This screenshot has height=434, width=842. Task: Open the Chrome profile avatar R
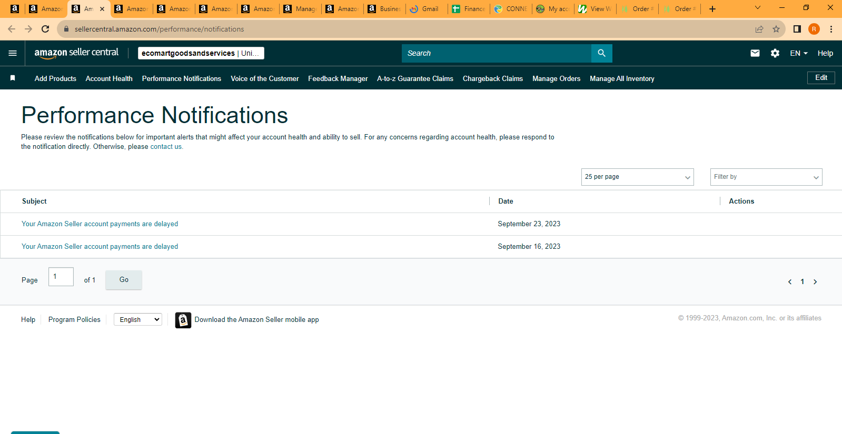(814, 29)
